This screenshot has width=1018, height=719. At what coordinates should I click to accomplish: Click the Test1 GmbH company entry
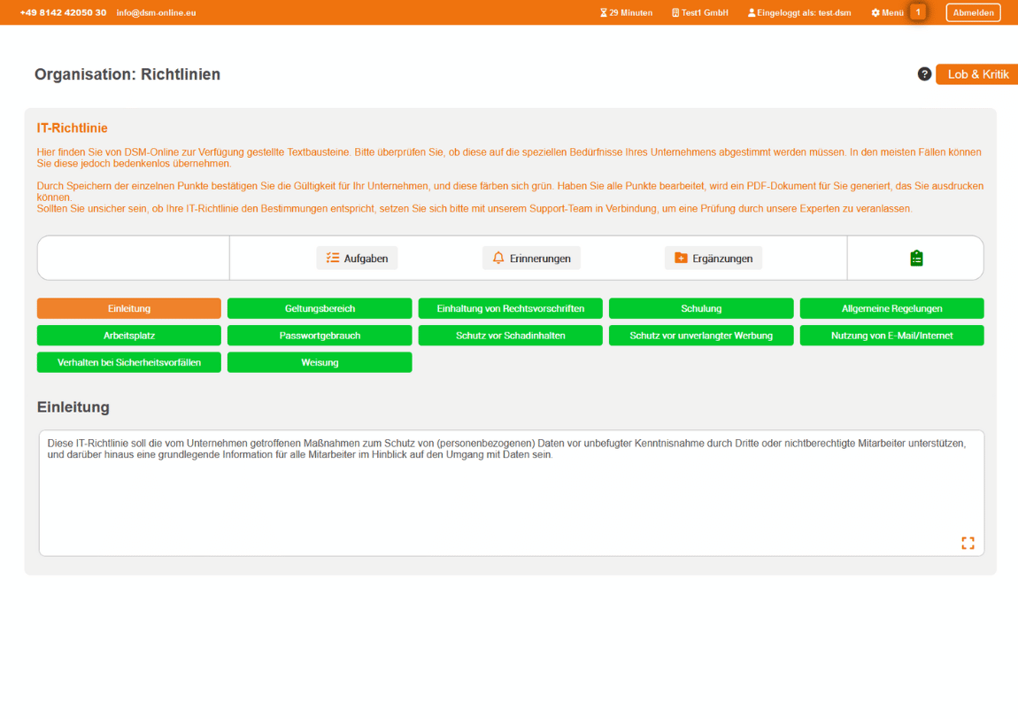tap(699, 12)
